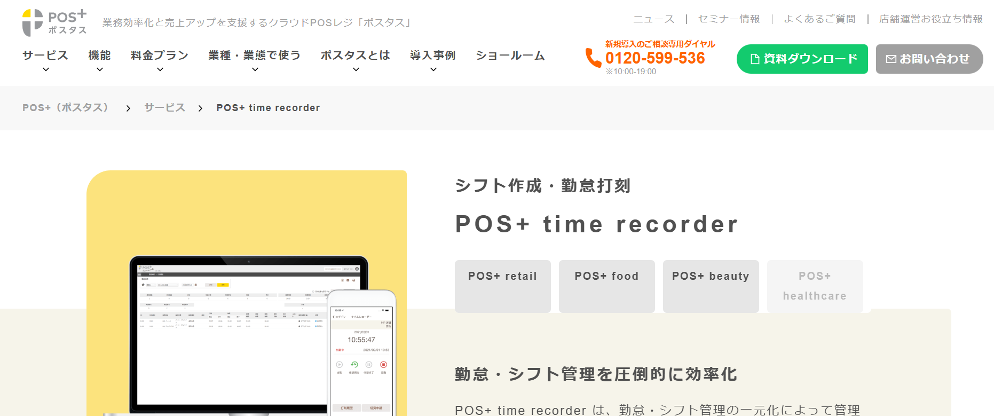This screenshot has width=994, height=416.
Task: Open the よくあるご質問 link
Action: tap(819, 19)
